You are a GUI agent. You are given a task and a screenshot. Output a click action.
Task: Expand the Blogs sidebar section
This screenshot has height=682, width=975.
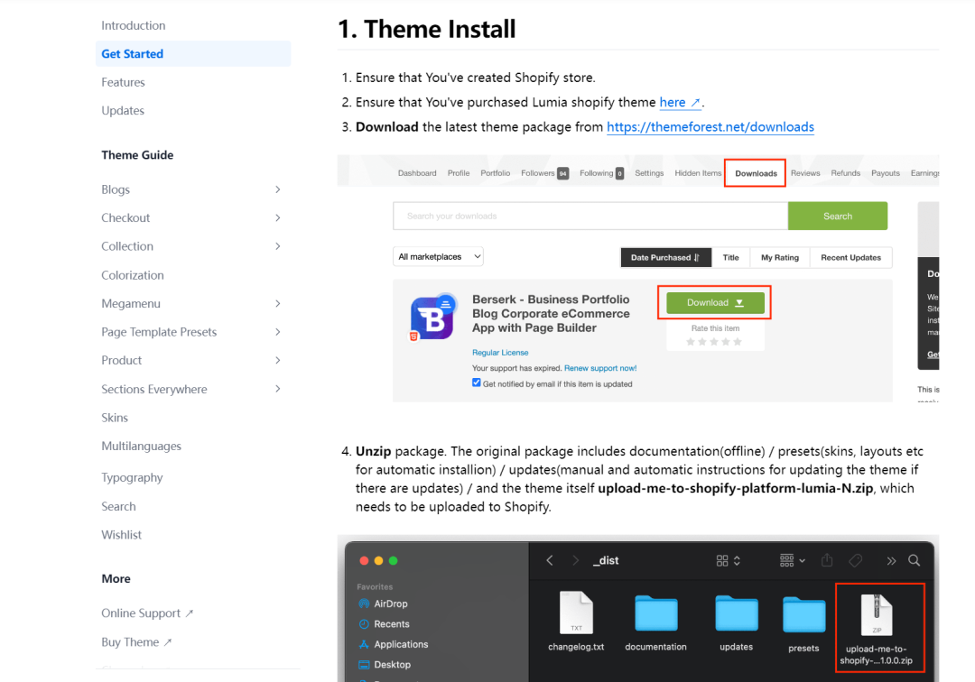pyautogui.click(x=277, y=189)
